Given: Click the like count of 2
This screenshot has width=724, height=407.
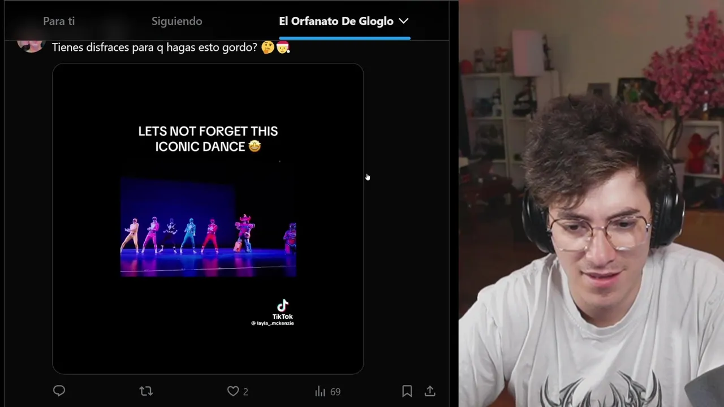Looking at the screenshot, I should coord(245,391).
